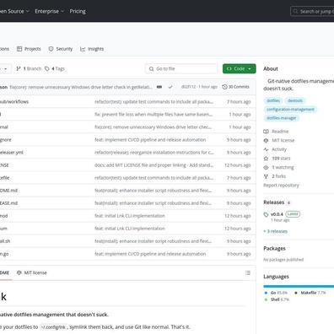The image size is (334, 334).
Task: Open the Makefile 7.7% language link
Action: (310, 293)
